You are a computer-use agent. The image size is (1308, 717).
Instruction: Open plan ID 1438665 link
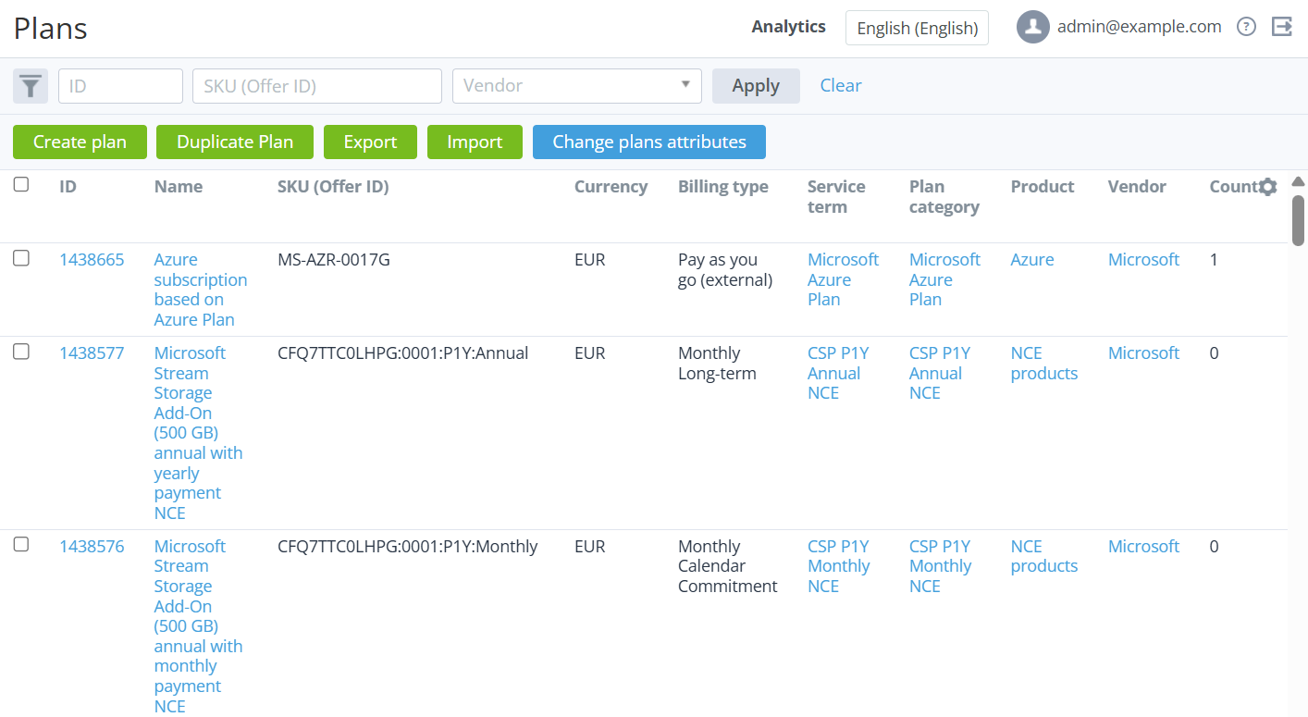coord(92,260)
